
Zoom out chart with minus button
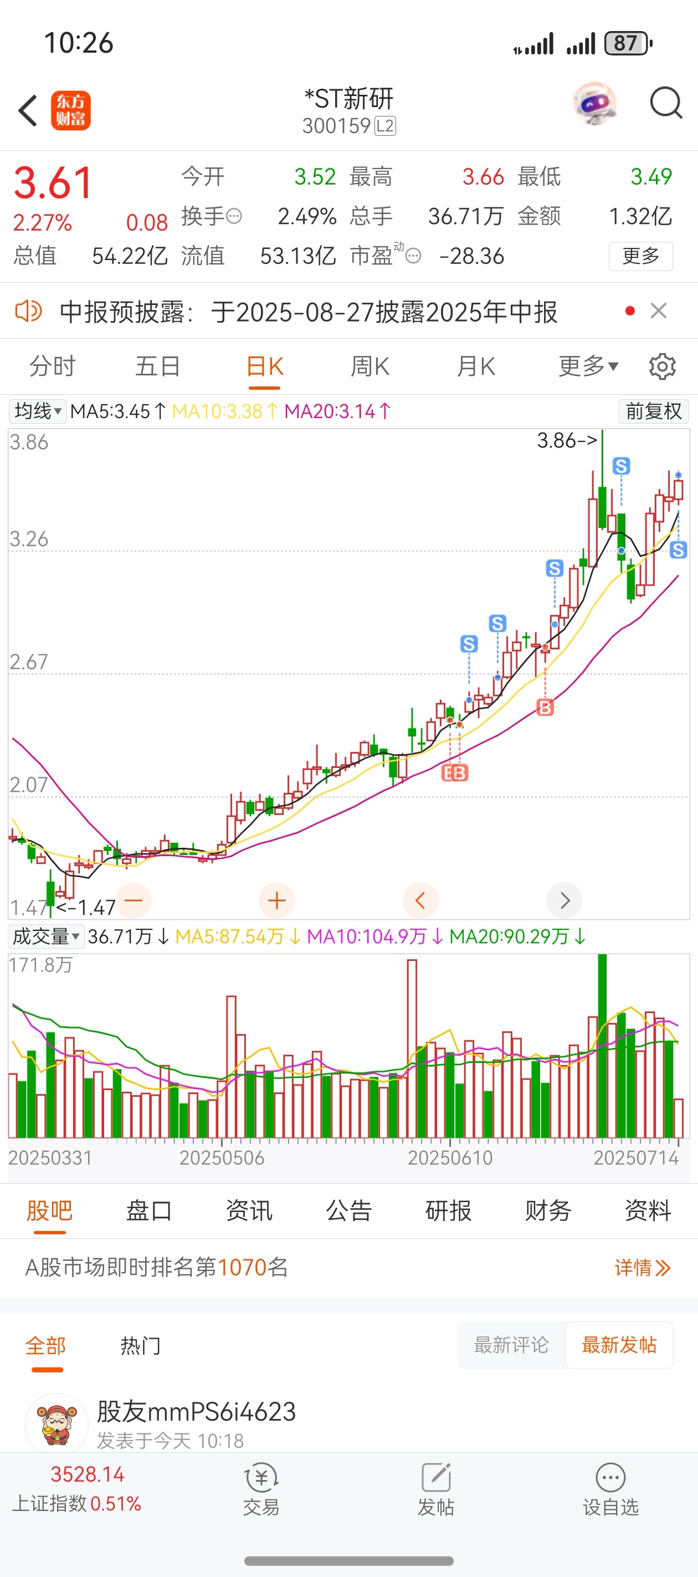pos(134,900)
